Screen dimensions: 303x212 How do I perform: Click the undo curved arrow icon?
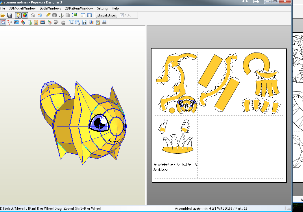tap(56, 23)
